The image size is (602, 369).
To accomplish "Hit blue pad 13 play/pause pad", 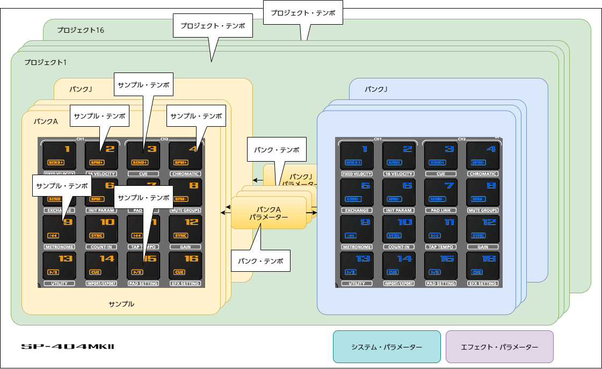I will click(356, 265).
